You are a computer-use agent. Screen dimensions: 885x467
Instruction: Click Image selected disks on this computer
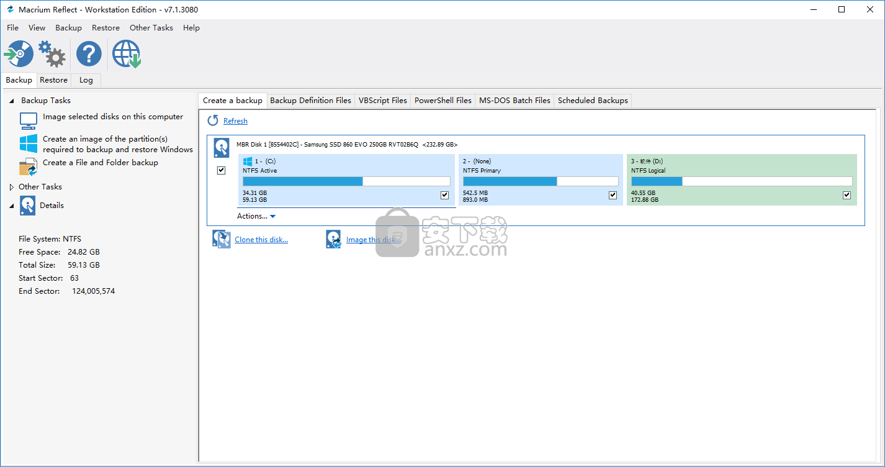click(x=113, y=117)
